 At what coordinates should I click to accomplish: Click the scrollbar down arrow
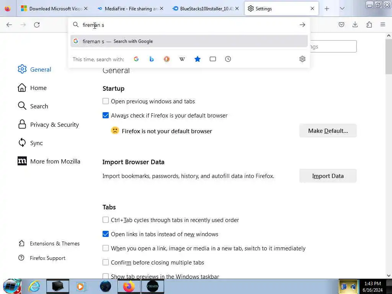[389, 276]
